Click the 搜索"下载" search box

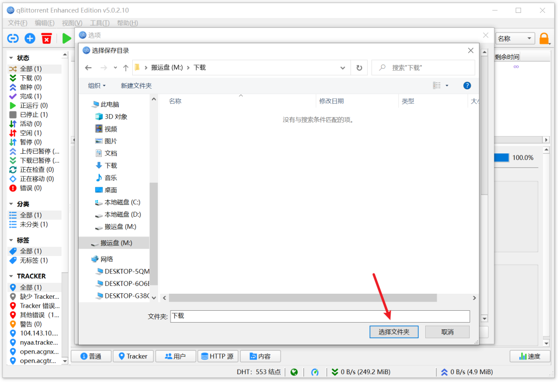[x=423, y=68]
